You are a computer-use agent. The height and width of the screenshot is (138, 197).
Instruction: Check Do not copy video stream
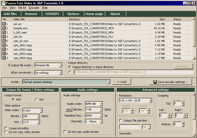click(x=6, y=132)
